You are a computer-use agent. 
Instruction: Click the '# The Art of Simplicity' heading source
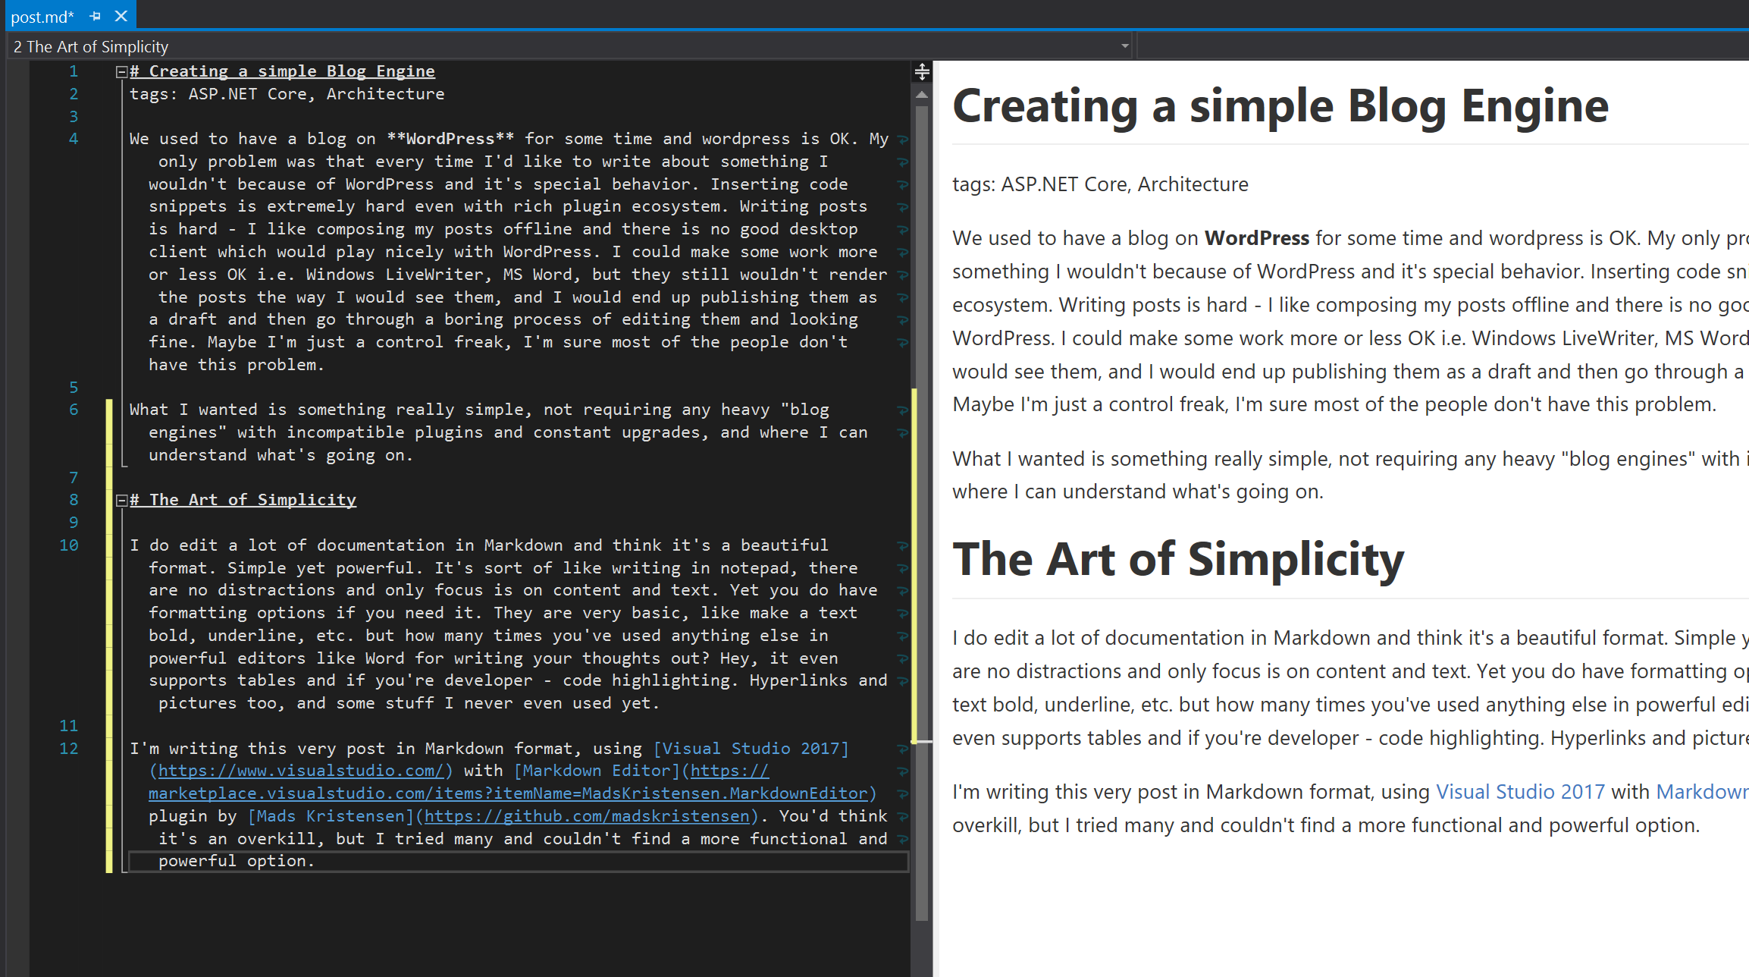point(243,500)
